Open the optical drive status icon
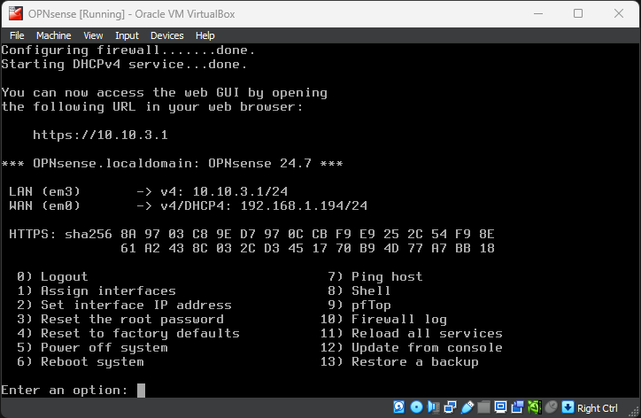Viewport: 641px width, 418px height. pos(416,407)
